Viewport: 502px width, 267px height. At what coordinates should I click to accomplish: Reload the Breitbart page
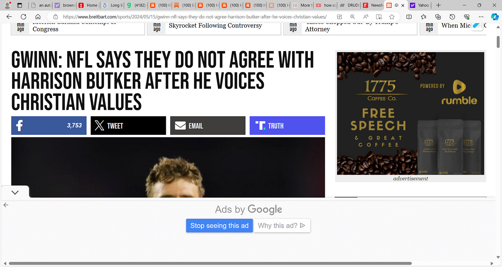pyautogui.click(x=23, y=17)
